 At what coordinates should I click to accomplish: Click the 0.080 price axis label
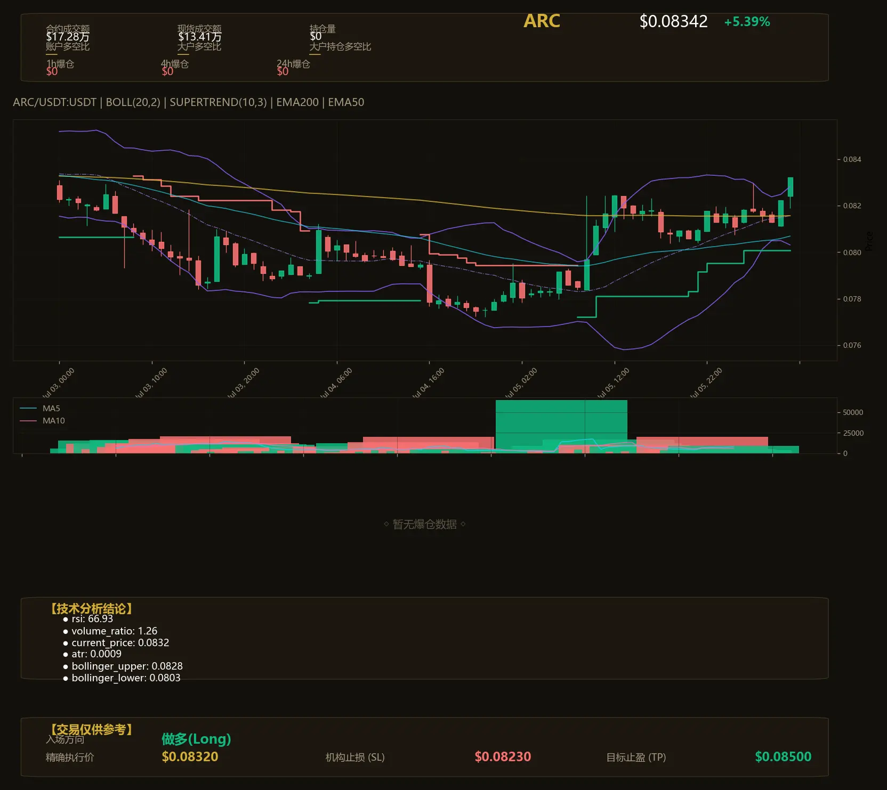(852, 253)
